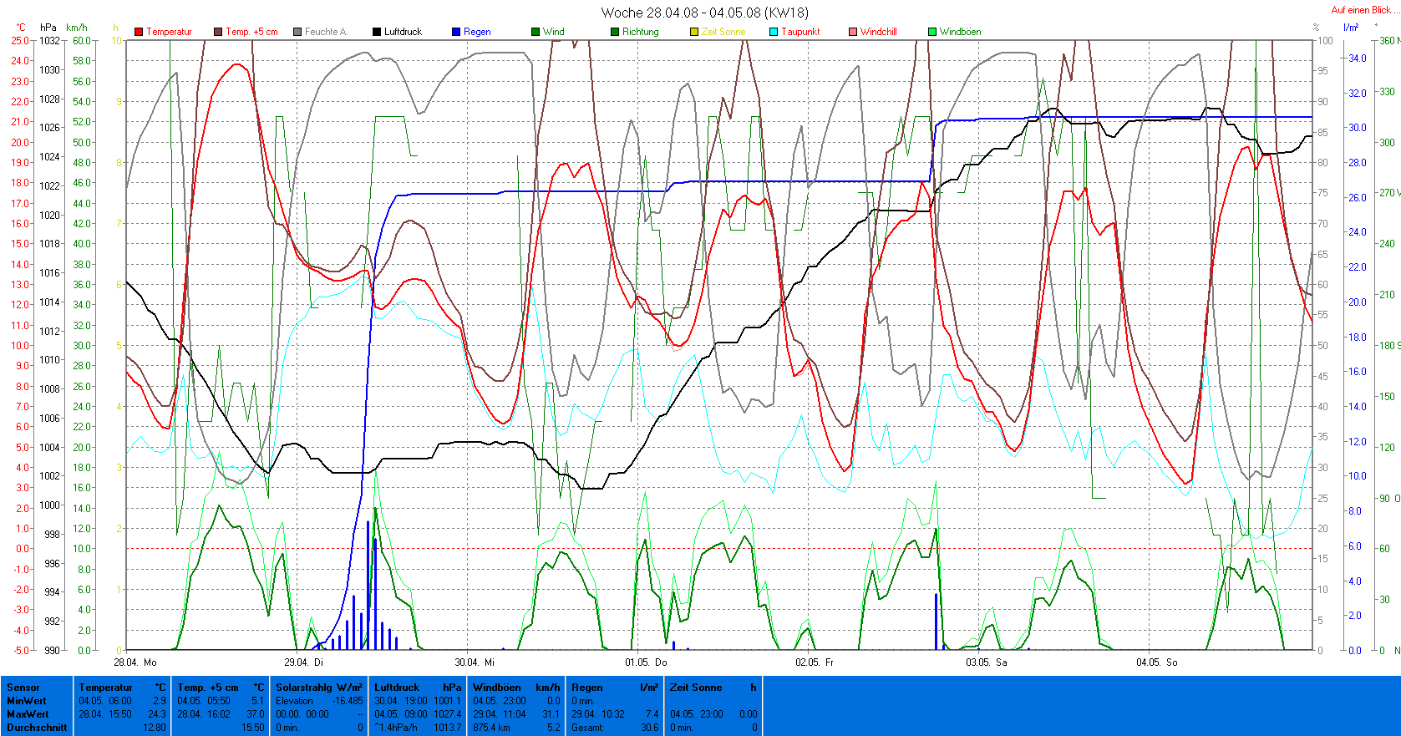Click the 03.05. Sa date marker
1401x736 pixels.
[x=987, y=662]
